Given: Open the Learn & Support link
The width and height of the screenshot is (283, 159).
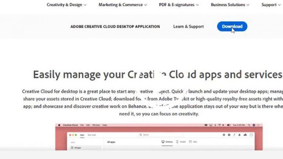Looking at the screenshot, I should point(188,26).
